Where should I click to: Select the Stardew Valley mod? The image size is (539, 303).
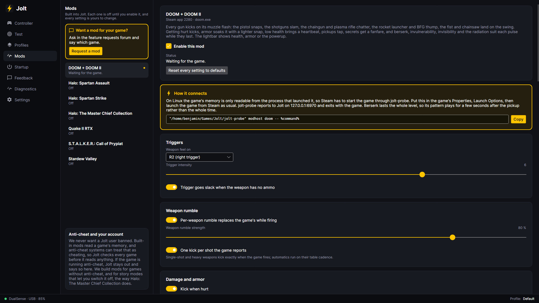107,161
